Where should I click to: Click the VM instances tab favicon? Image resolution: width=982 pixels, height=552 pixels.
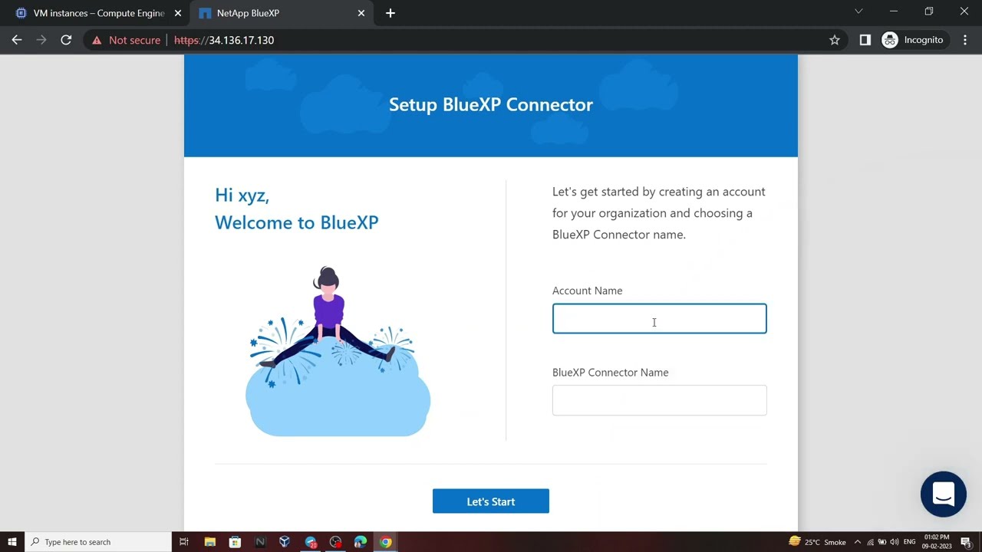(21, 13)
